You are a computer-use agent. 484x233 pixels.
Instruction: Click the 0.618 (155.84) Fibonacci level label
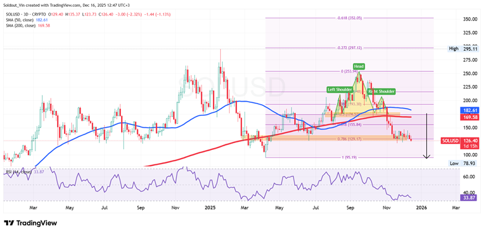coord(350,125)
